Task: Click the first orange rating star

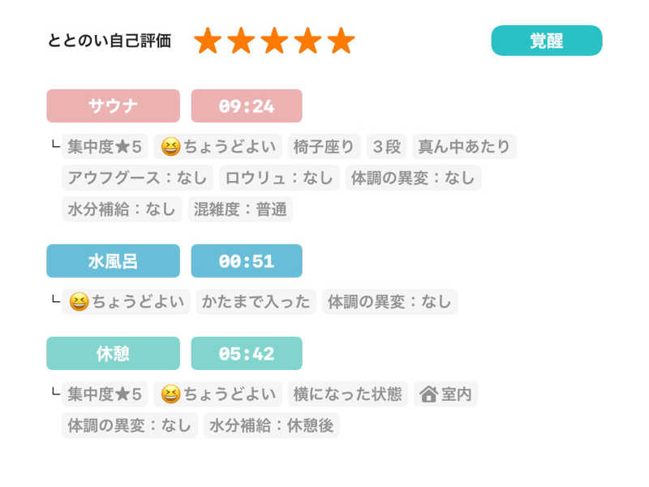Action: click(208, 41)
